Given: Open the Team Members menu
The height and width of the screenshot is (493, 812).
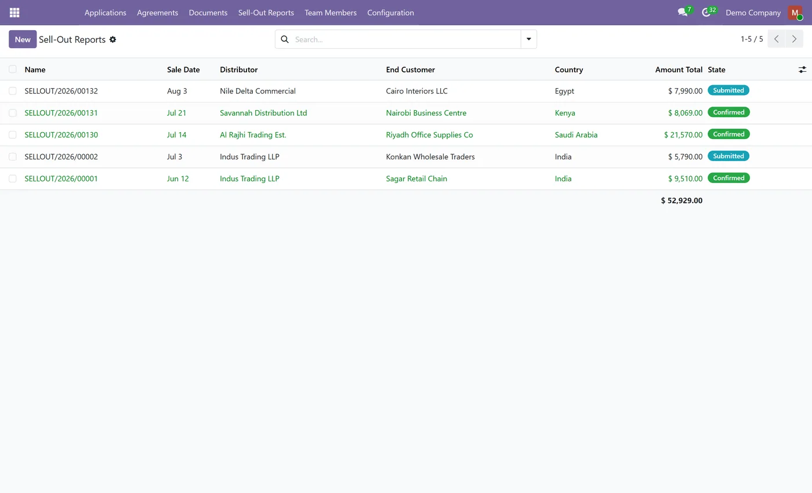Looking at the screenshot, I should click(331, 13).
